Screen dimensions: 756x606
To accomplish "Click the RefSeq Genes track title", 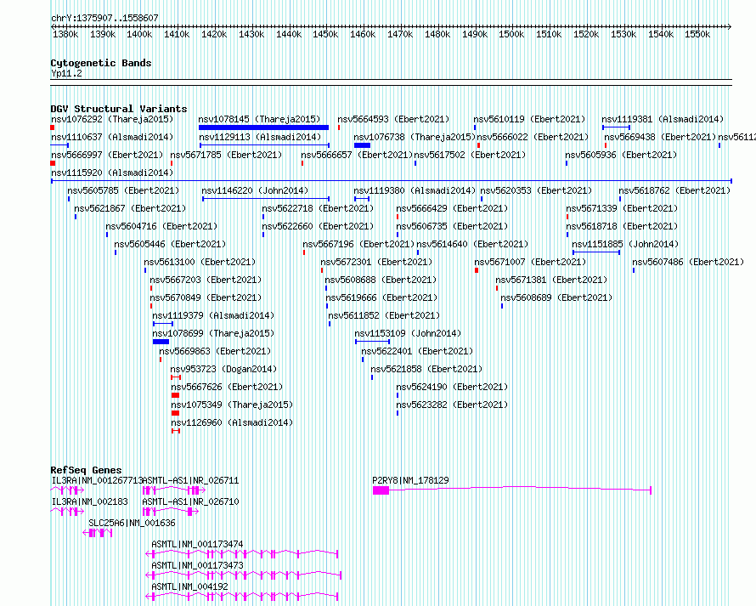I will (86, 470).
